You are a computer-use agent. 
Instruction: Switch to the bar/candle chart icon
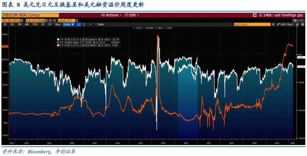pos(84,25)
